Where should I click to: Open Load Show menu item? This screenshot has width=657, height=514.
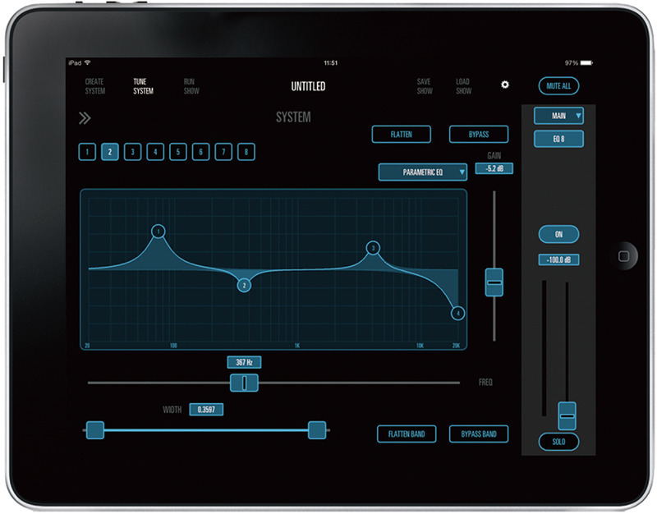click(x=463, y=86)
